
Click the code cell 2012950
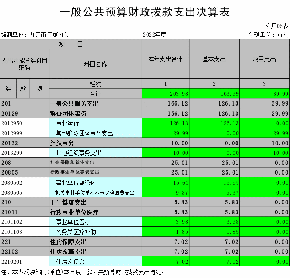click(25, 123)
